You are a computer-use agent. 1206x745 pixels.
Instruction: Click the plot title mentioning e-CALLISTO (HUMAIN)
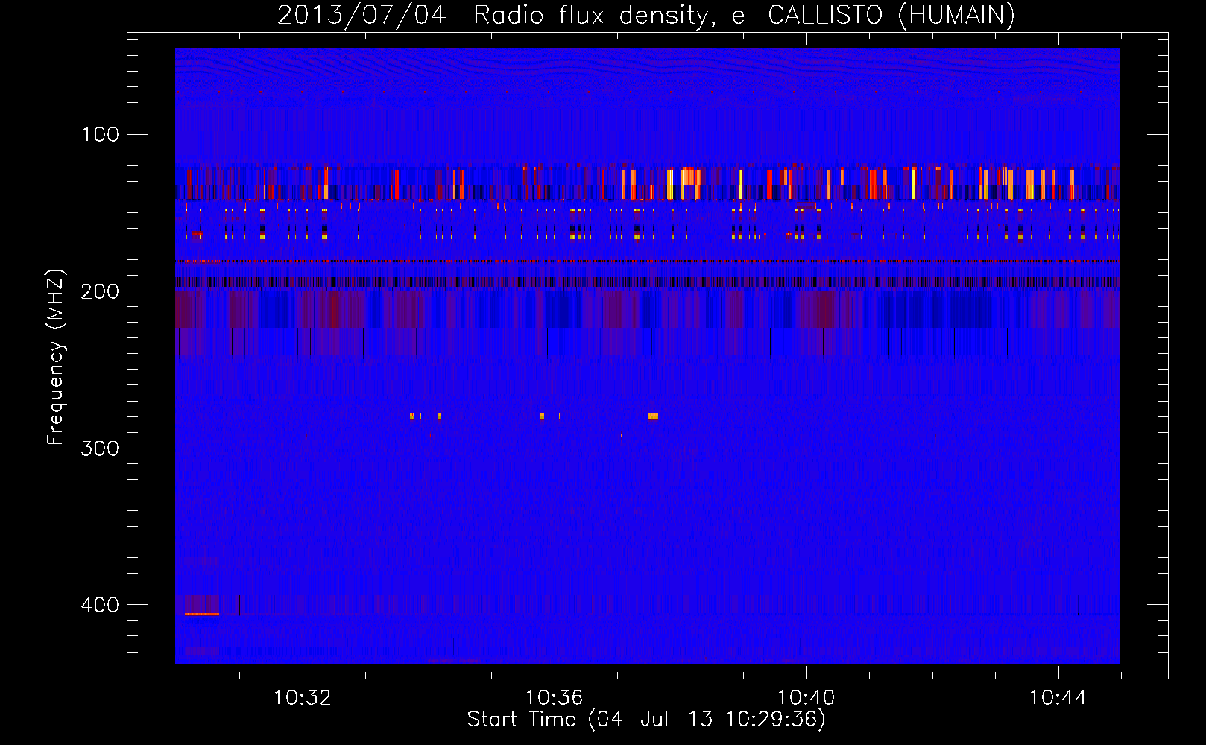[646, 15]
